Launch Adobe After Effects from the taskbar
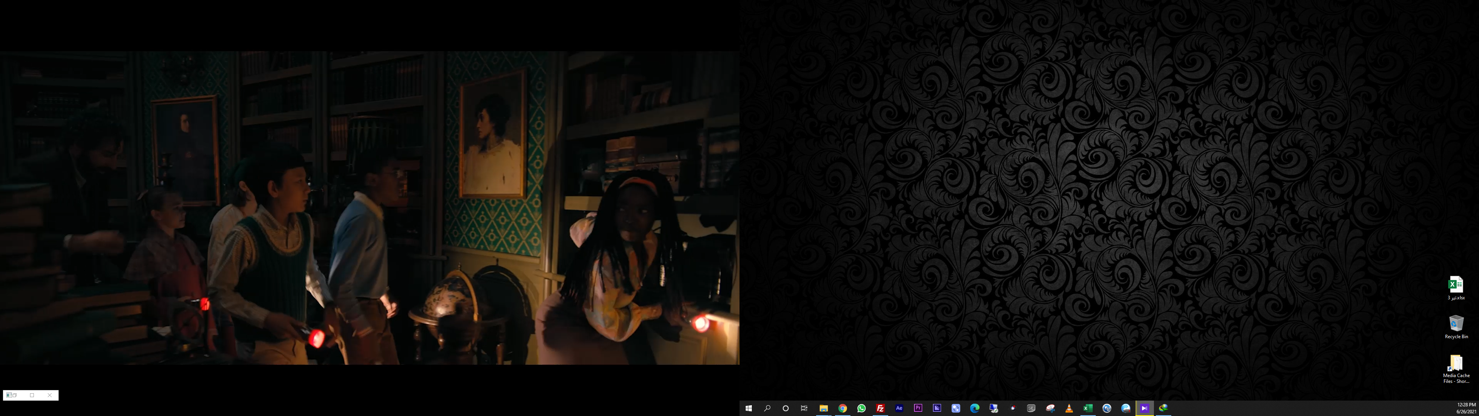 (899, 408)
